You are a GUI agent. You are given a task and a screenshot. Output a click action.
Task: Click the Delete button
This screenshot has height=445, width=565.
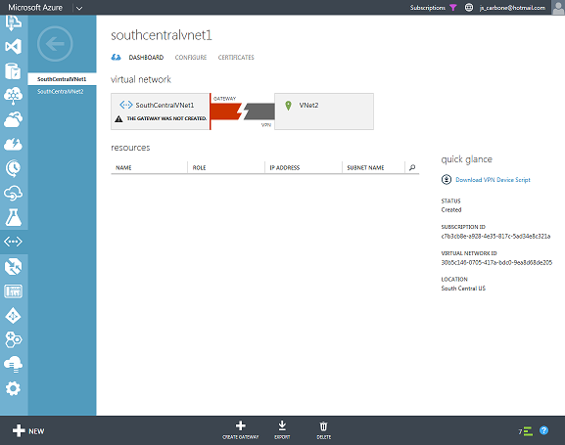click(x=323, y=430)
